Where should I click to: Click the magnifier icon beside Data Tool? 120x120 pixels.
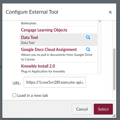click(x=88, y=38)
